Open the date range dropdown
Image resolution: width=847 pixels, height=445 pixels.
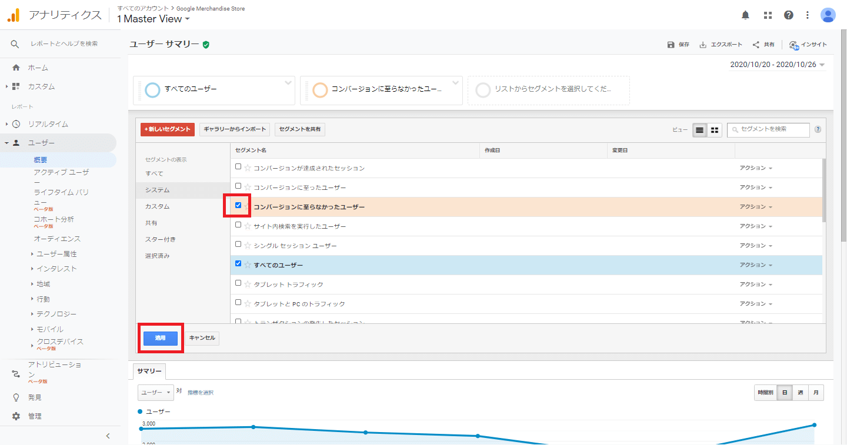(778, 65)
